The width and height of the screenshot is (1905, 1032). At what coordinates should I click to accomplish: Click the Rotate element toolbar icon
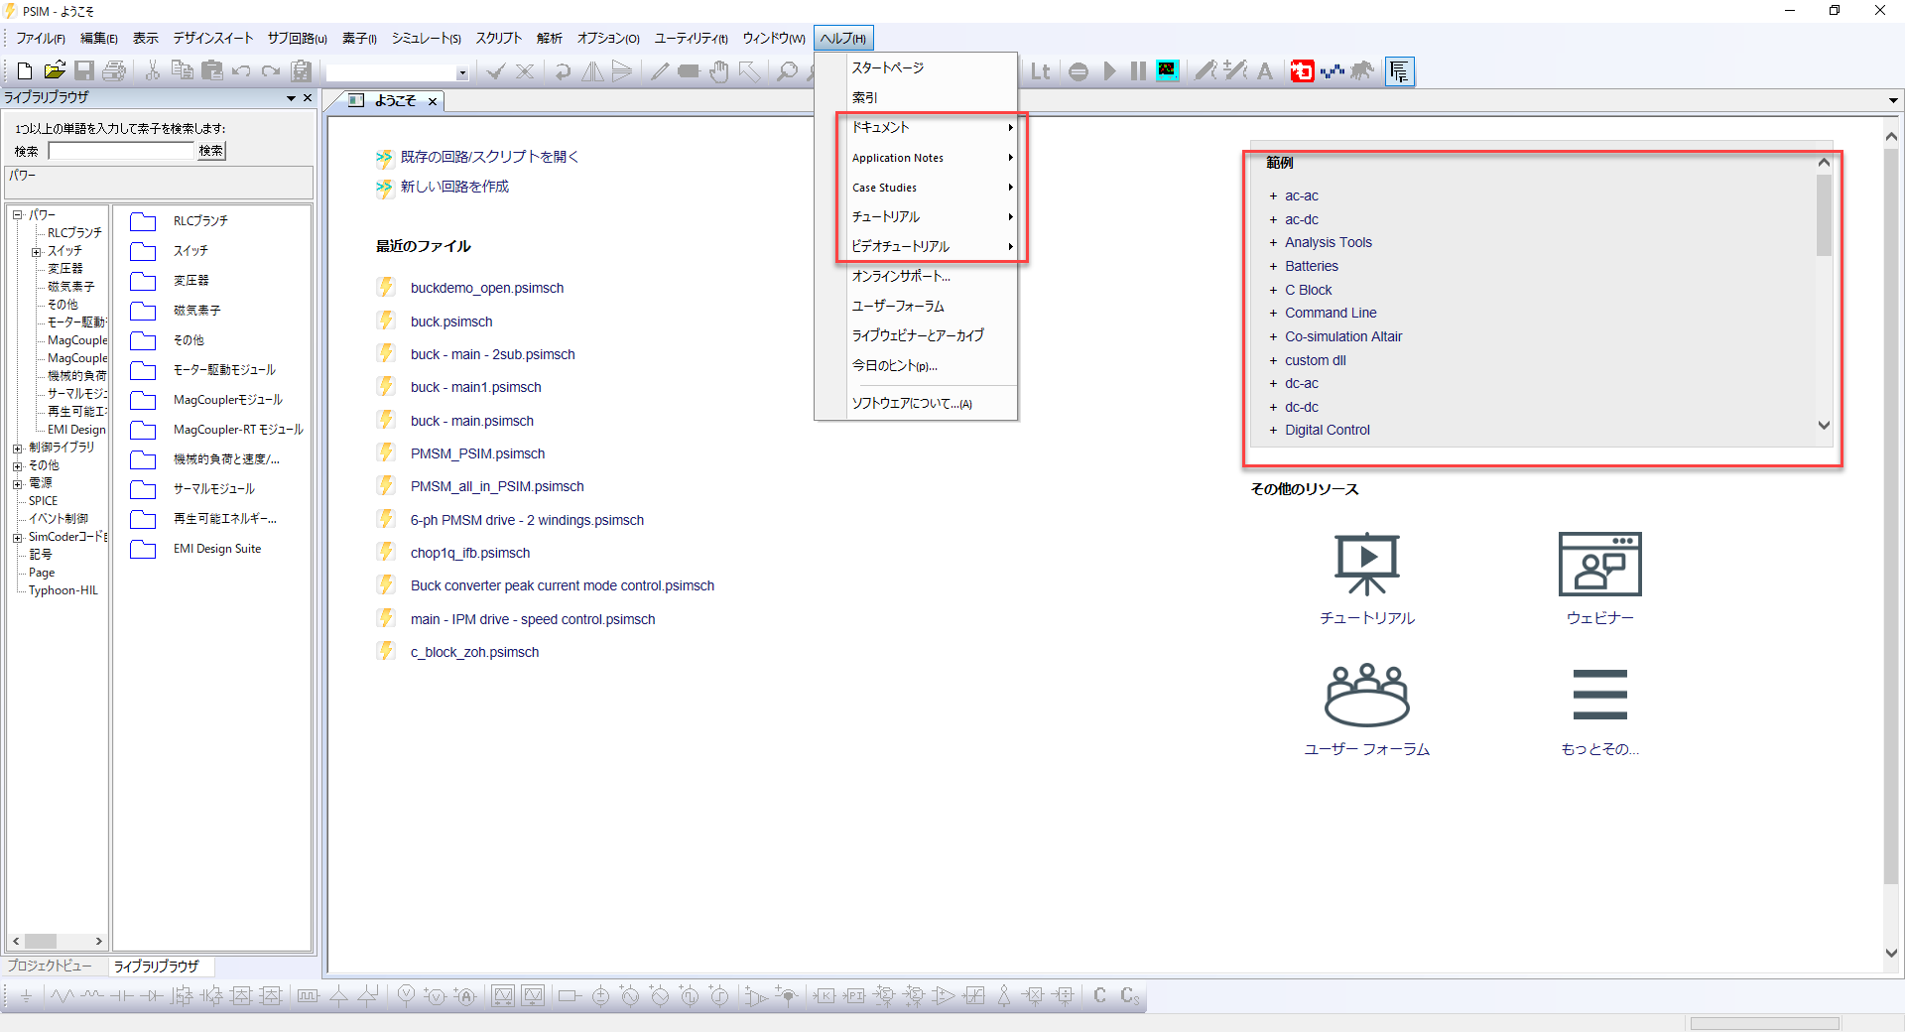click(x=563, y=71)
